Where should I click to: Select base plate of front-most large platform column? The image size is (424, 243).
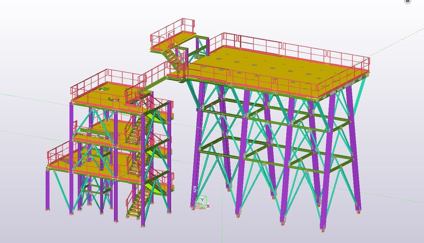point(322,230)
